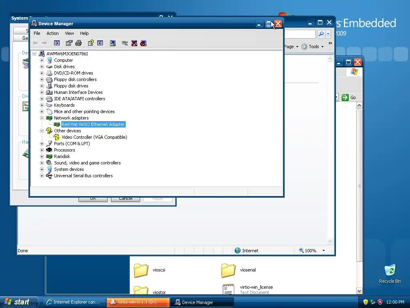Collapse the AWMW6MJOEN0786I root node

tap(34, 54)
